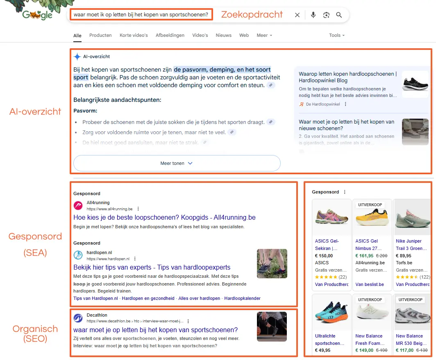
Task: Expand AI overview with Meer tonen
Action: tap(177, 163)
